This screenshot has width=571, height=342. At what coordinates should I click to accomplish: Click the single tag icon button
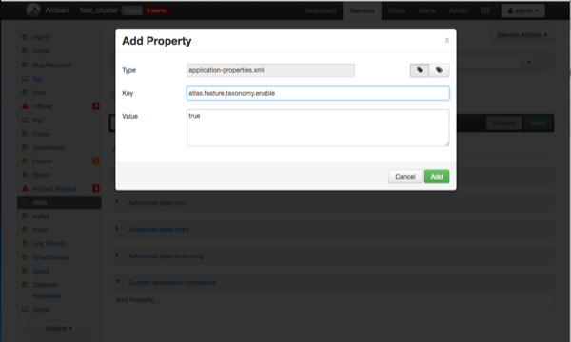[420, 70]
